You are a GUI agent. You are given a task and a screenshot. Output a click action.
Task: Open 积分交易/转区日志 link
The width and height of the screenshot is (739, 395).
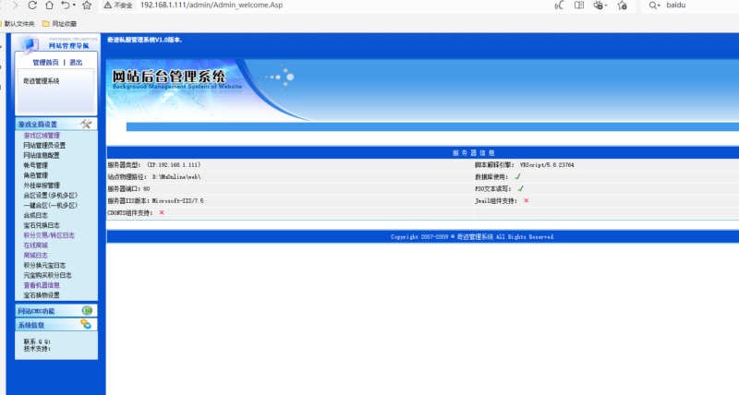pyautogui.click(x=49, y=235)
